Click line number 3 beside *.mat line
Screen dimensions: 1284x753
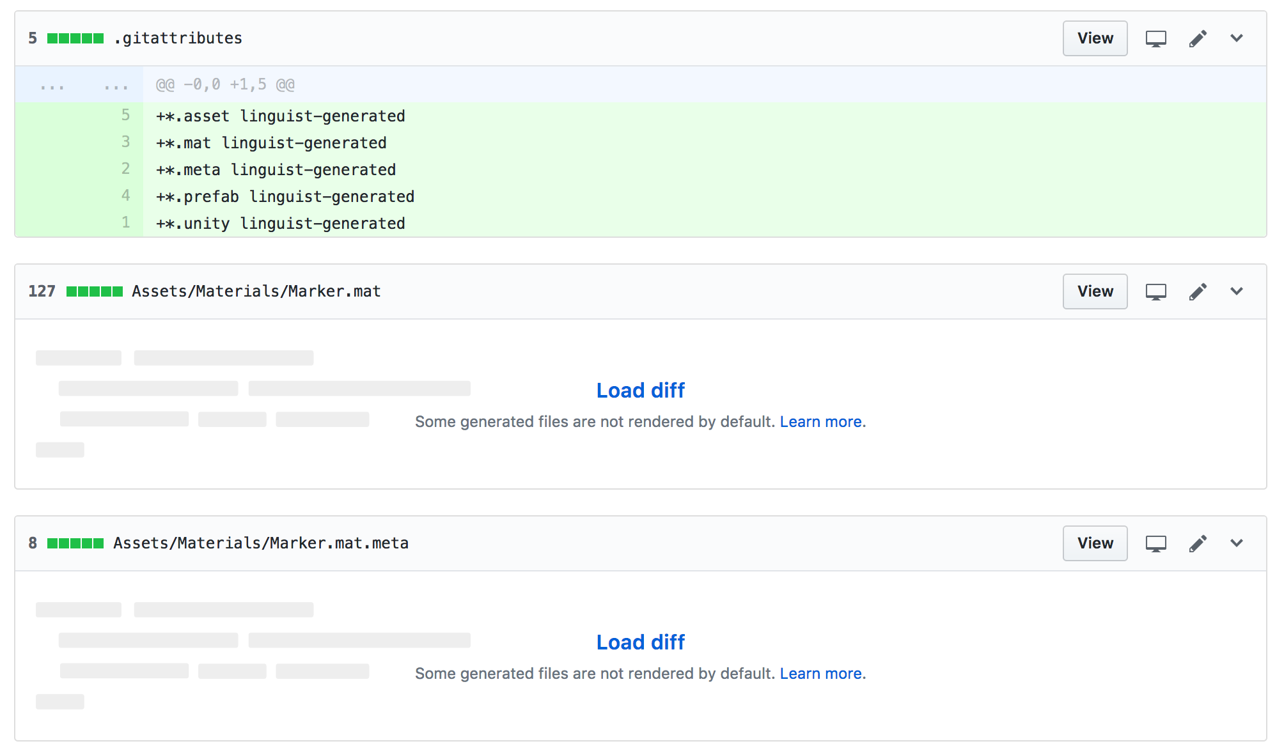click(x=125, y=142)
